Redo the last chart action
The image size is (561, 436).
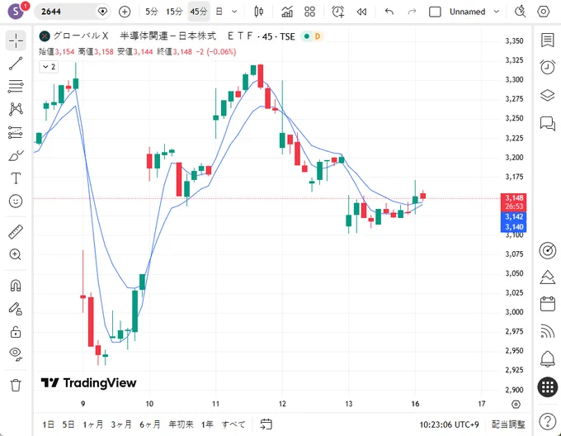click(x=412, y=12)
